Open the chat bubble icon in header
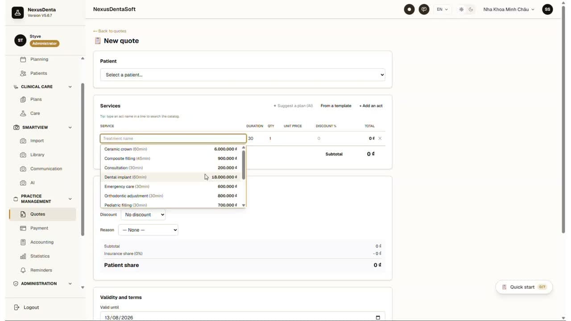The height and width of the screenshot is (321, 571). coord(424,9)
